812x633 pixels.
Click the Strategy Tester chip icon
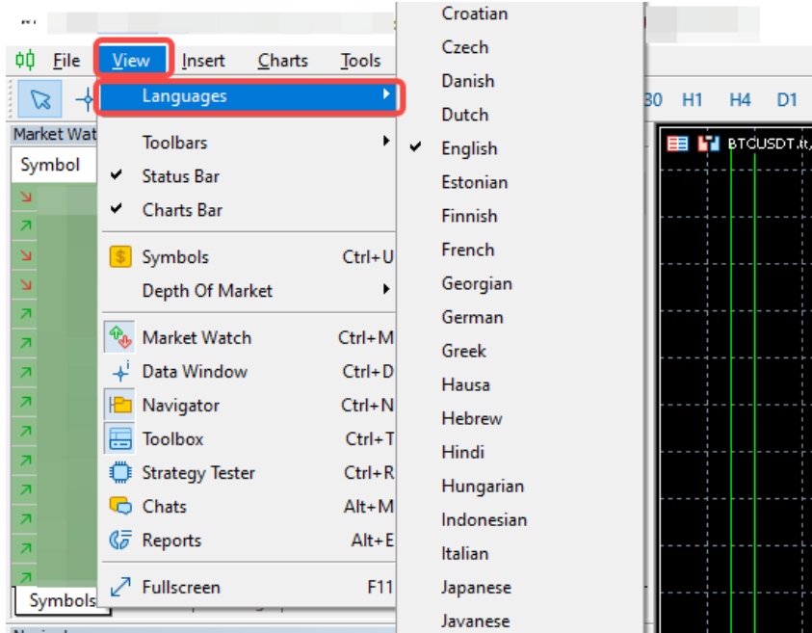pos(120,473)
